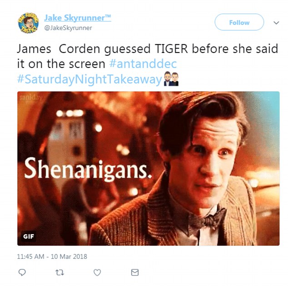The width and height of the screenshot is (288, 286).
Task: Click the reply speech bubble icon
Action: 22,272
